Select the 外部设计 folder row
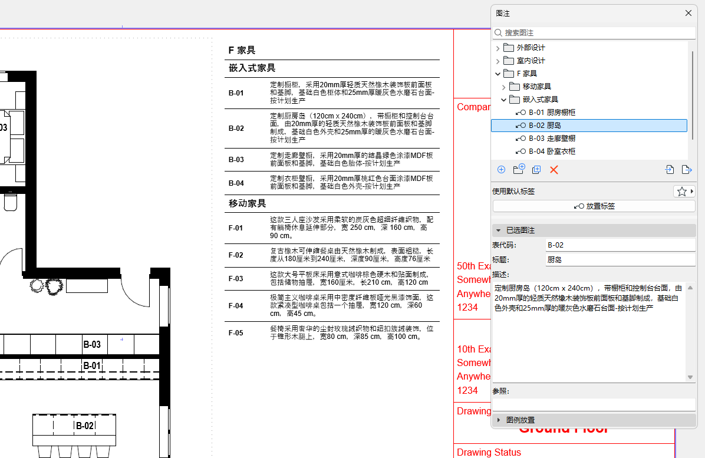705x458 pixels. [590, 48]
